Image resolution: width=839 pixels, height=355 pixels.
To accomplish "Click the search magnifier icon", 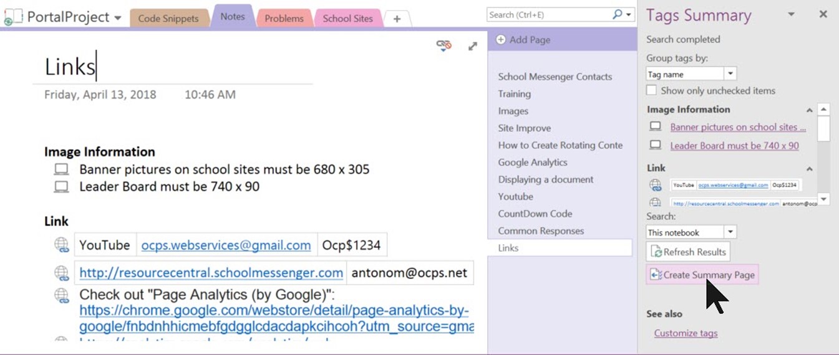I will 617,14.
